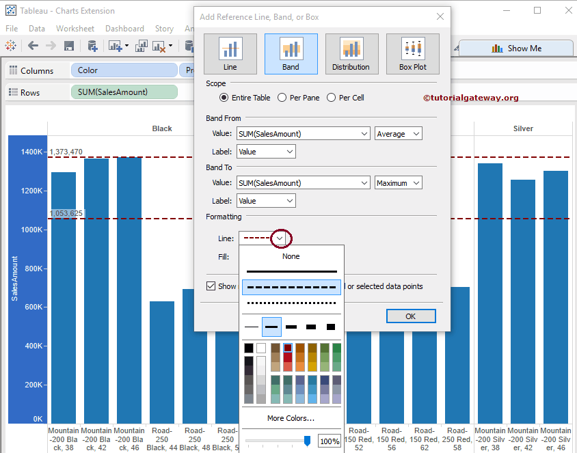This screenshot has height=453, width=577.
Task: Open the Band To Maximum dropdown
Action: (398, 183)
